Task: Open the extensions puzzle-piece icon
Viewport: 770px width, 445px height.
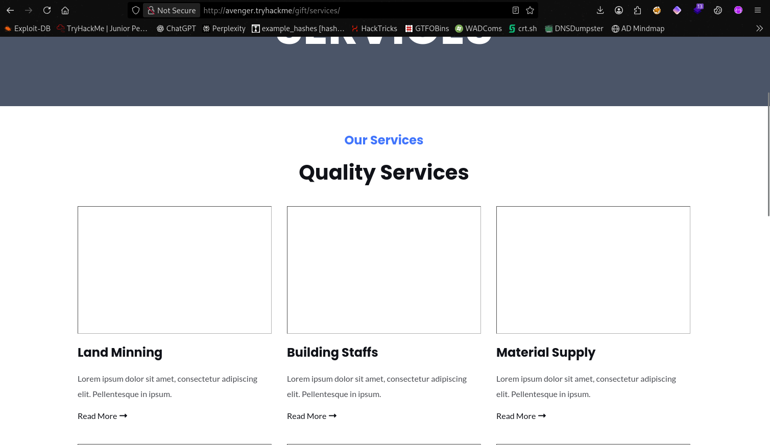Action: [x=637, y=10]
